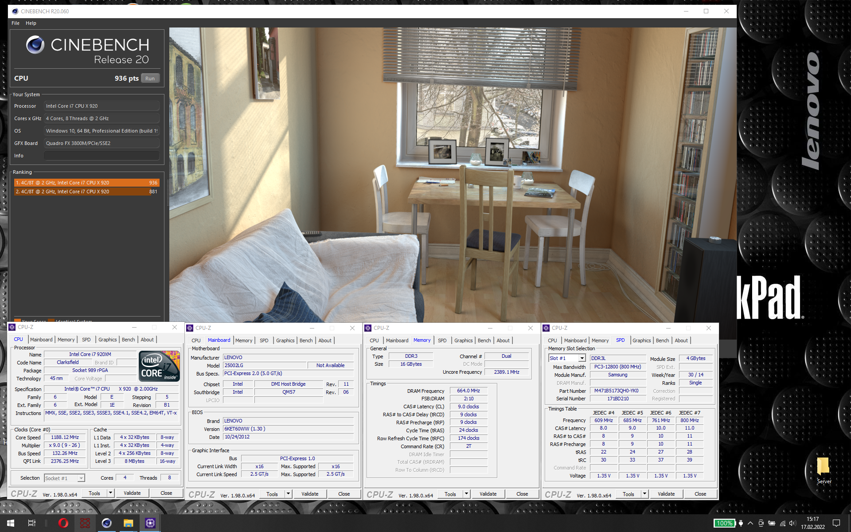Open the volume speaker tray icon

792,523
